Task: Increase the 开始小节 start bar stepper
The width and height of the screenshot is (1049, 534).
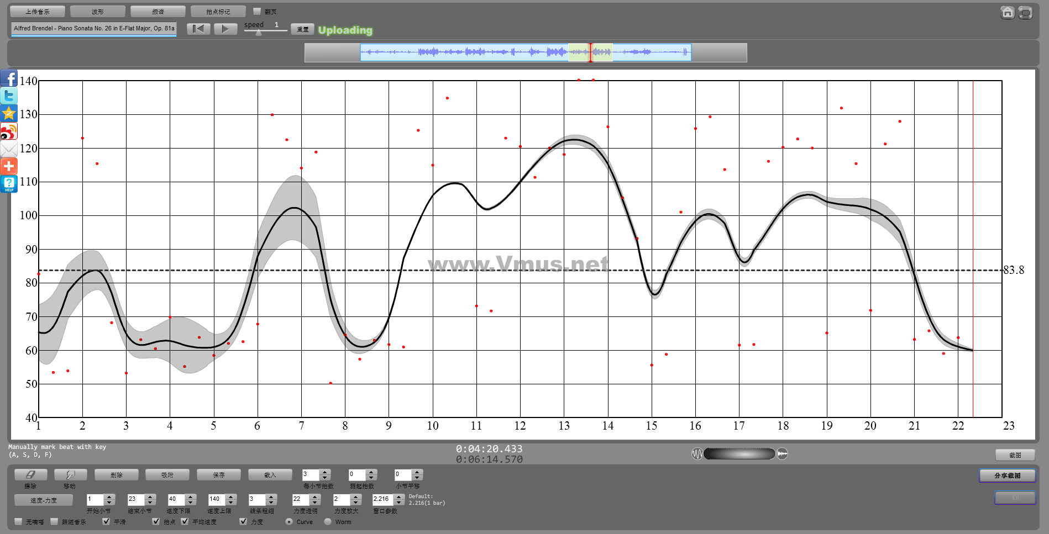Action: (x=109, y=496)
